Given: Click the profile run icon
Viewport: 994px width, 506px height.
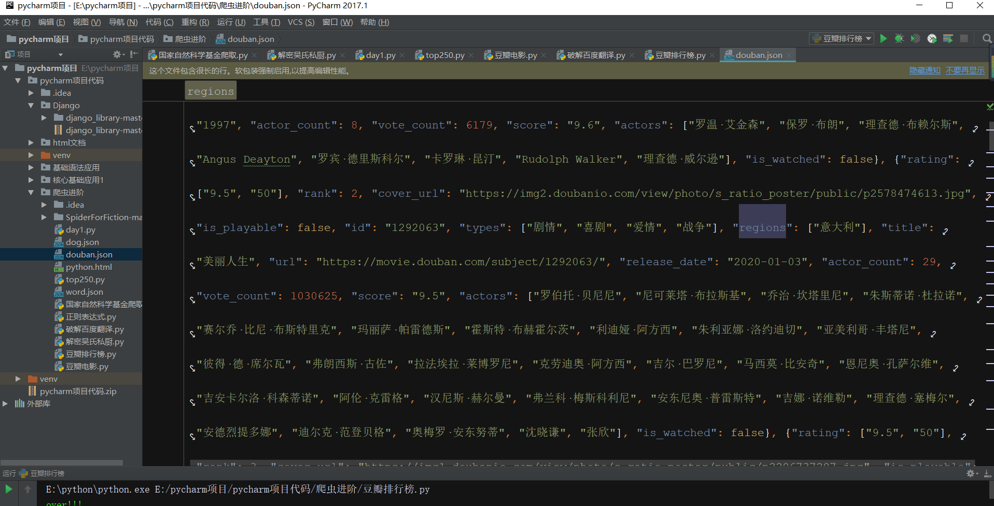Looking at the screenshot, I should (932, 38).
